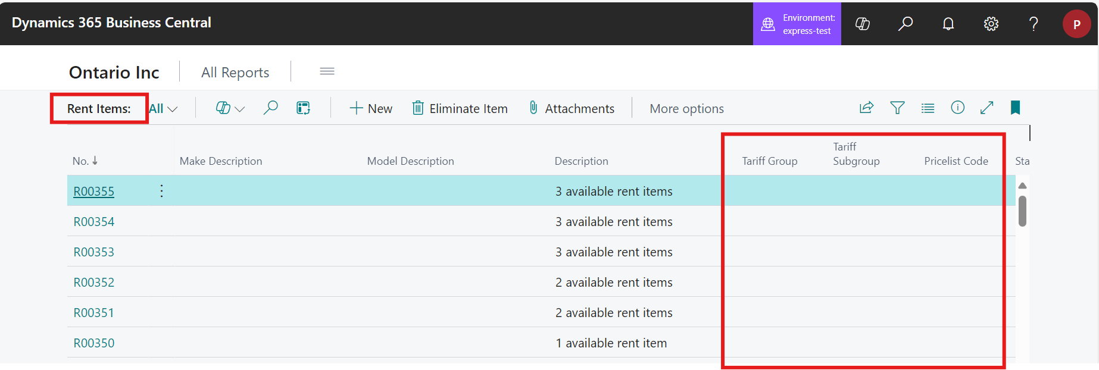Click Dynamics 365 Business Central title
Screen dimensions: 1099x370
tap(111, 23)
